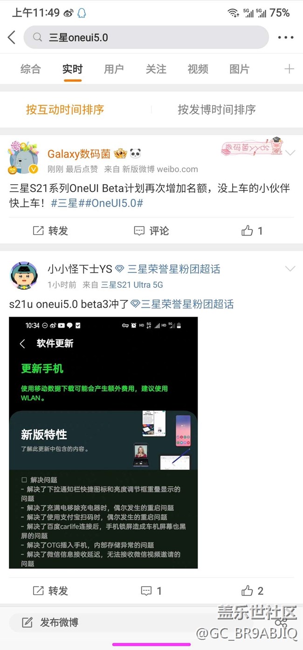Tap the 发布微博 compose button
303x650 pixels.
point(50,622)
